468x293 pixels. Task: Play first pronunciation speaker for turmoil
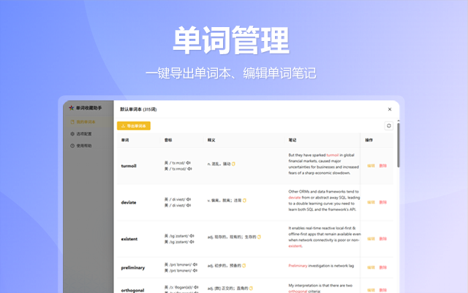[189, 163]
